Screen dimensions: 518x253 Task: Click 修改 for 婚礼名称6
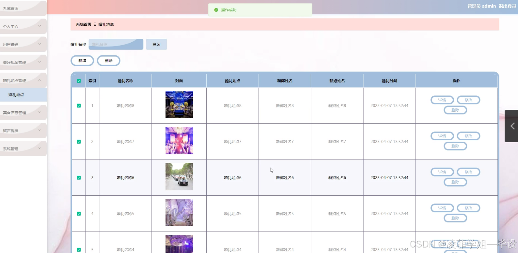pos(468,172)
